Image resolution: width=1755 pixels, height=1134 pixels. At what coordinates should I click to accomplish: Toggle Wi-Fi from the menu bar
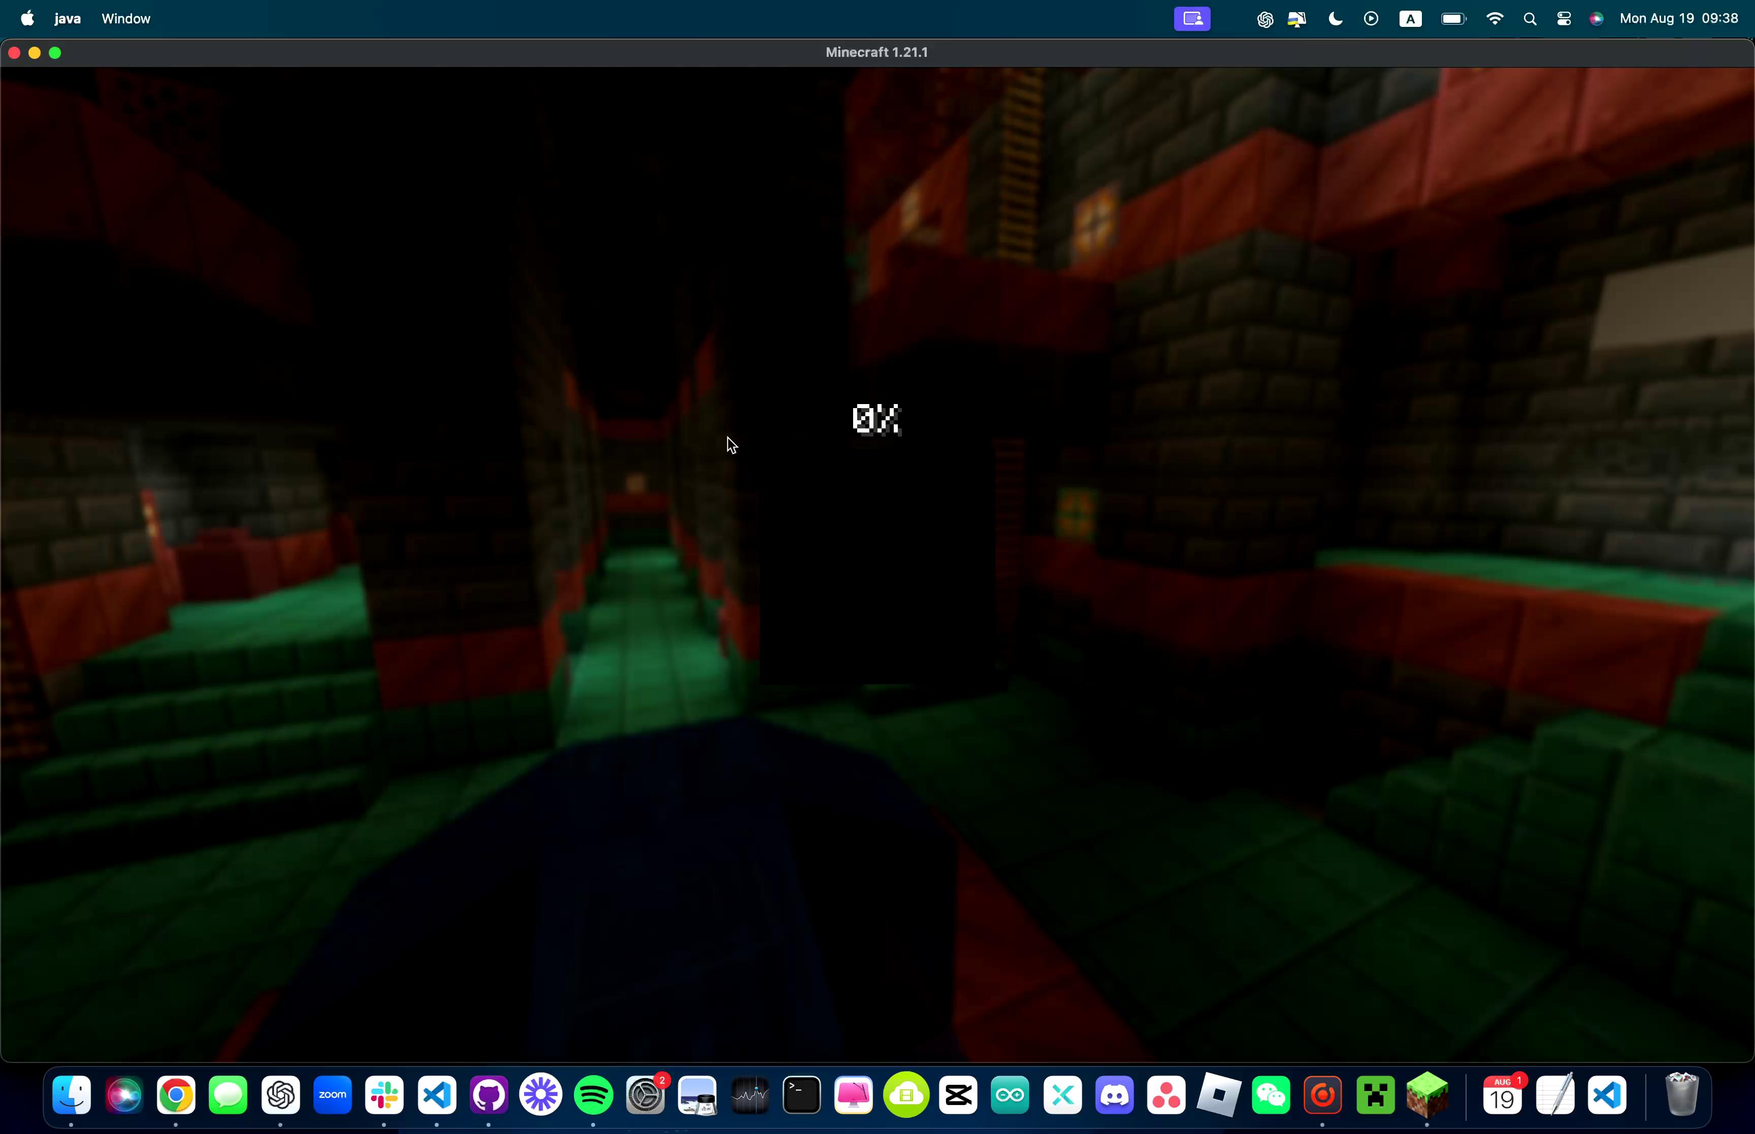(x=1494, y=18)
